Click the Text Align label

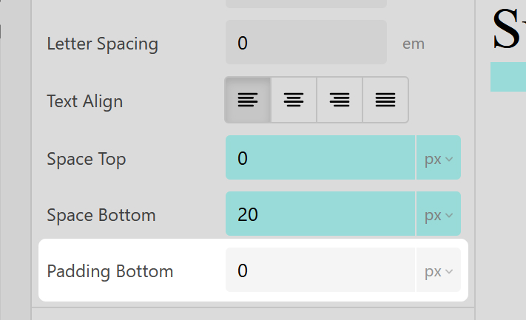84,101
